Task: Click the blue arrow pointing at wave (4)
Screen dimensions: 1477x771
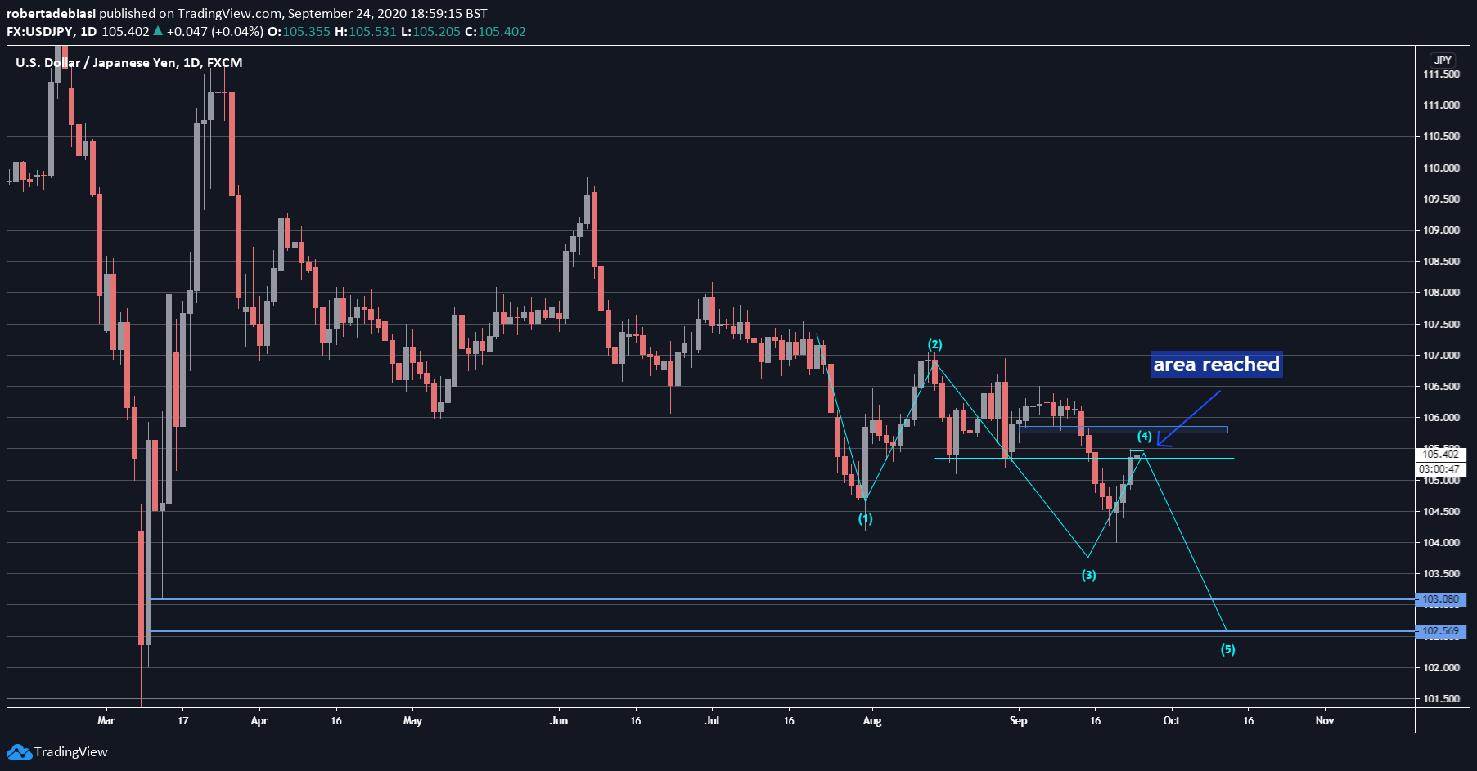Action: (x=1188, y=419)
